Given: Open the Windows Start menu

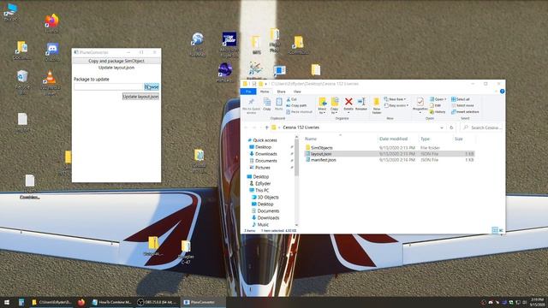Looking at the screenshot, I should click(6, 302).
